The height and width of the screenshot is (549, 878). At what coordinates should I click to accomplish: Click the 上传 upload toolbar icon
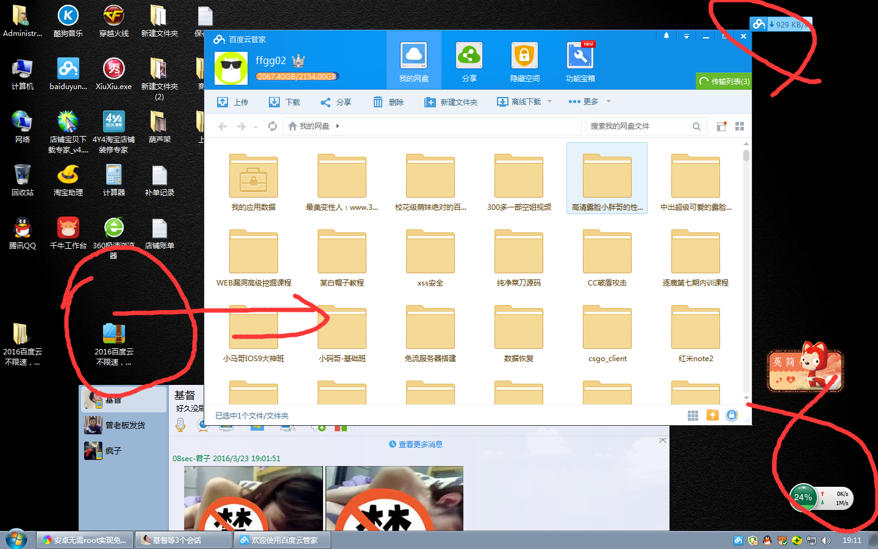pyautogui.click(x=223, y=102)
